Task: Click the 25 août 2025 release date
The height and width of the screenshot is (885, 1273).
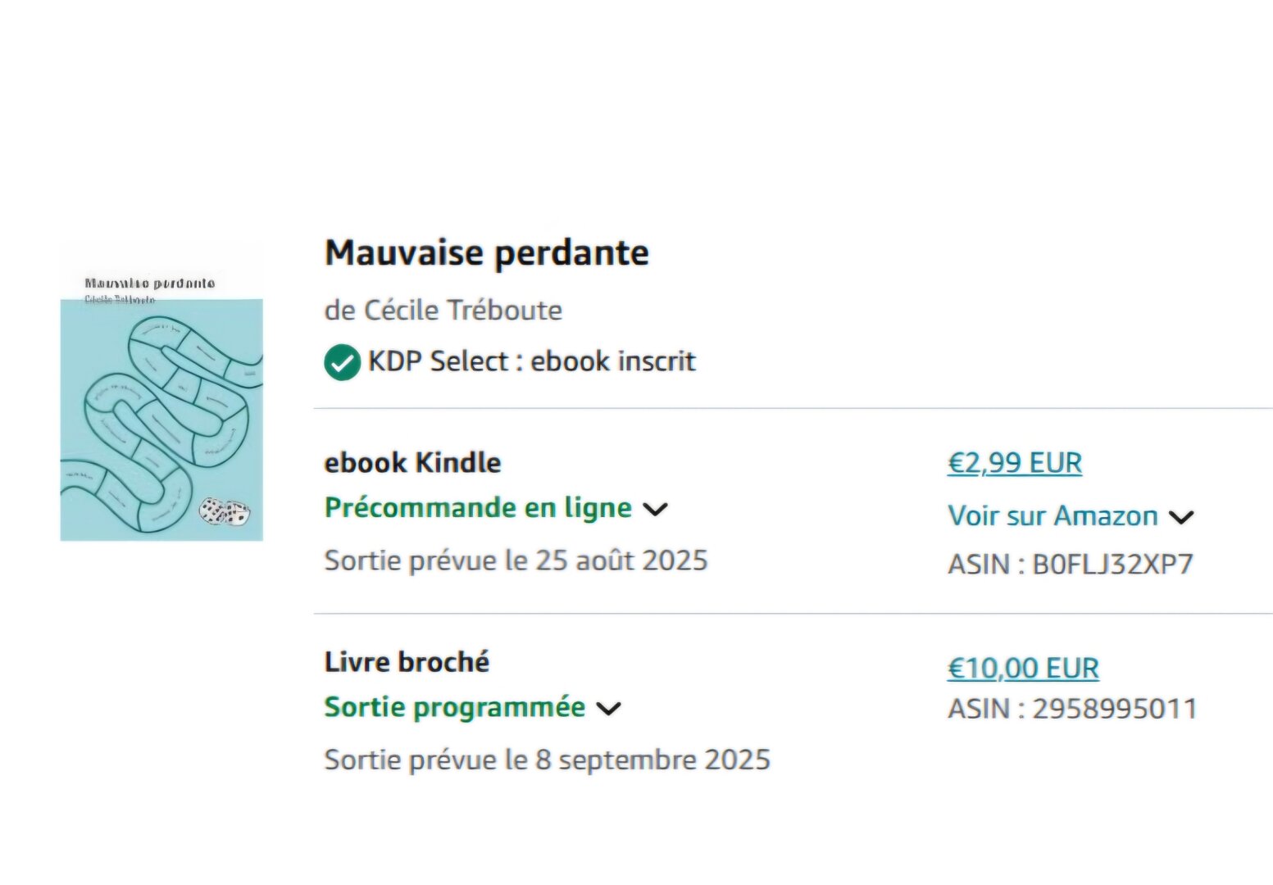Action: 621,560
